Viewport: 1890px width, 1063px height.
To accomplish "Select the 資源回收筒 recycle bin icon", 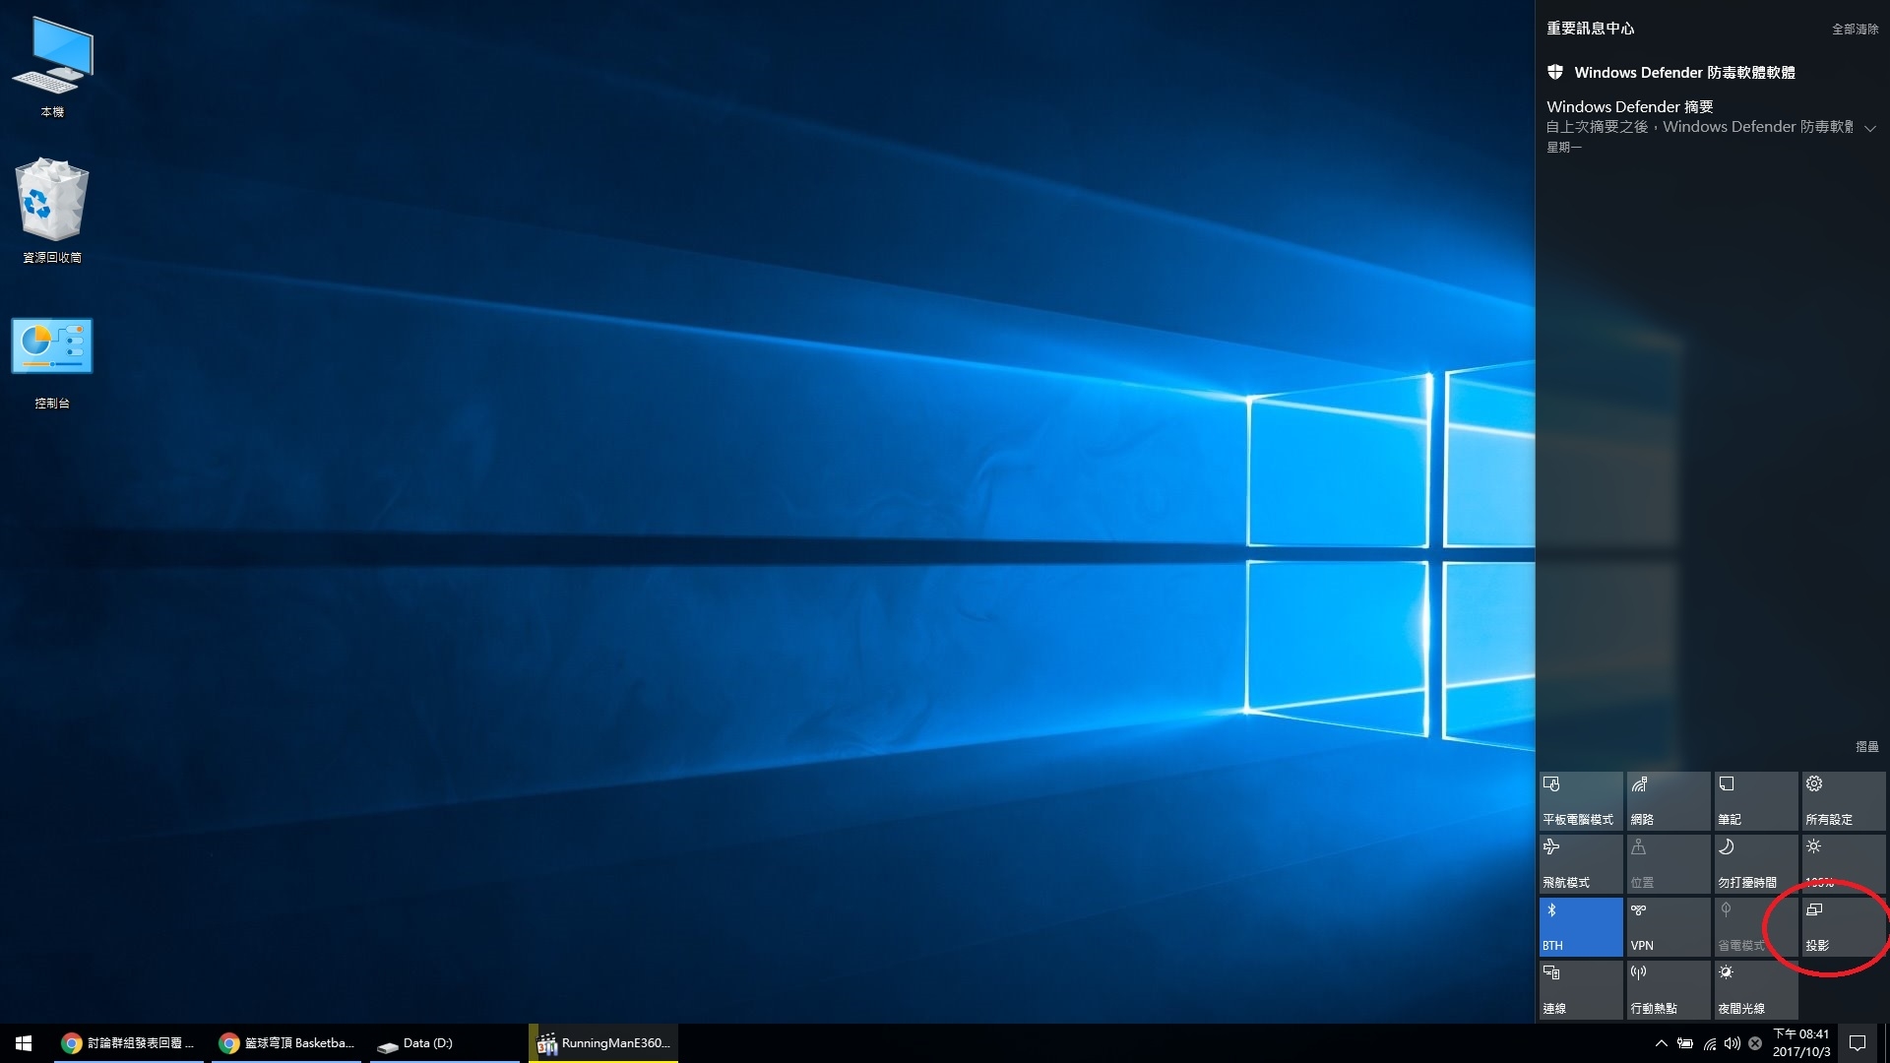I will (x=52, y=211).
